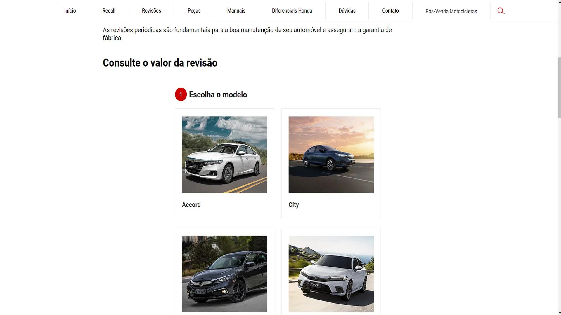
Task: Go to Início in navigation
Action: pos(70,11)
